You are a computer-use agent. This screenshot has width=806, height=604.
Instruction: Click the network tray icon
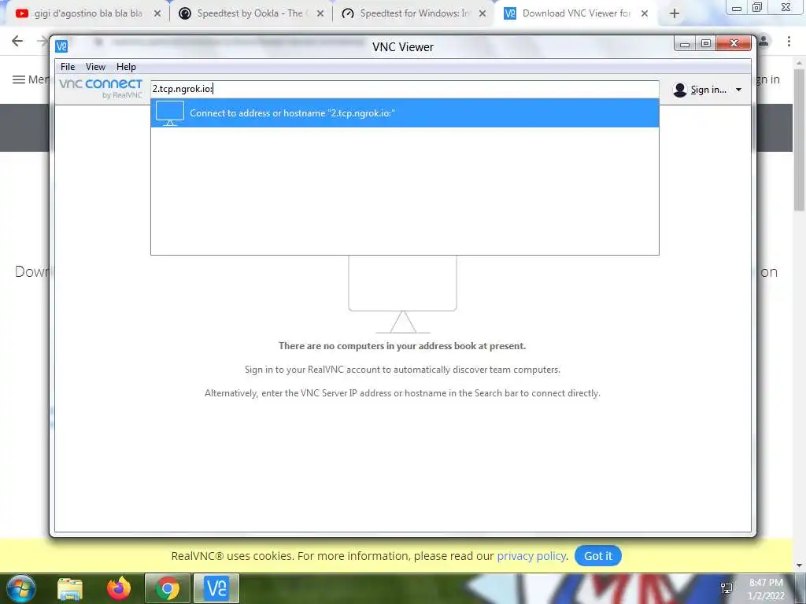click(x=727, y=588)
